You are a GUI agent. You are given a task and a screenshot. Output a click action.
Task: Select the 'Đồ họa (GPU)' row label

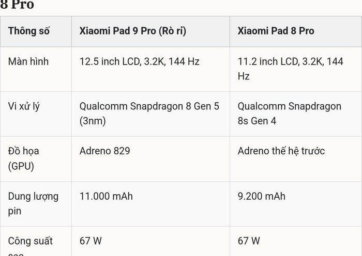(24, 158)
